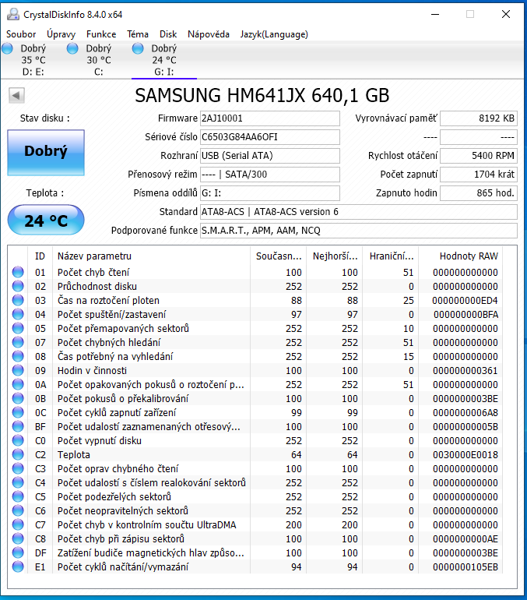The height and width of the screenshot is (600, 527).
Task: Click status orb of attribute 0A row
Action: pos(18,385)
